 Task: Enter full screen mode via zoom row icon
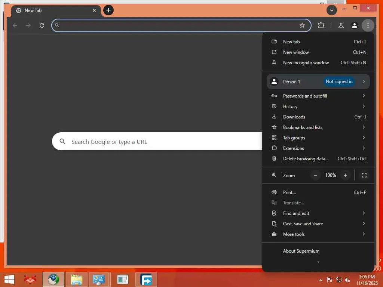click(x=364, y=175)
